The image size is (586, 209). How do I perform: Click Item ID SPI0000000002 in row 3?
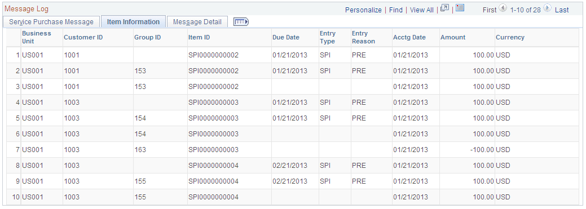(213, 87)
